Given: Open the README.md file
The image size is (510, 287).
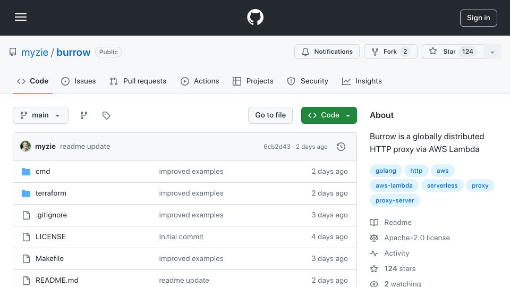Looking at the screenshot, I should pyautogui.click(x=57, y=280).
